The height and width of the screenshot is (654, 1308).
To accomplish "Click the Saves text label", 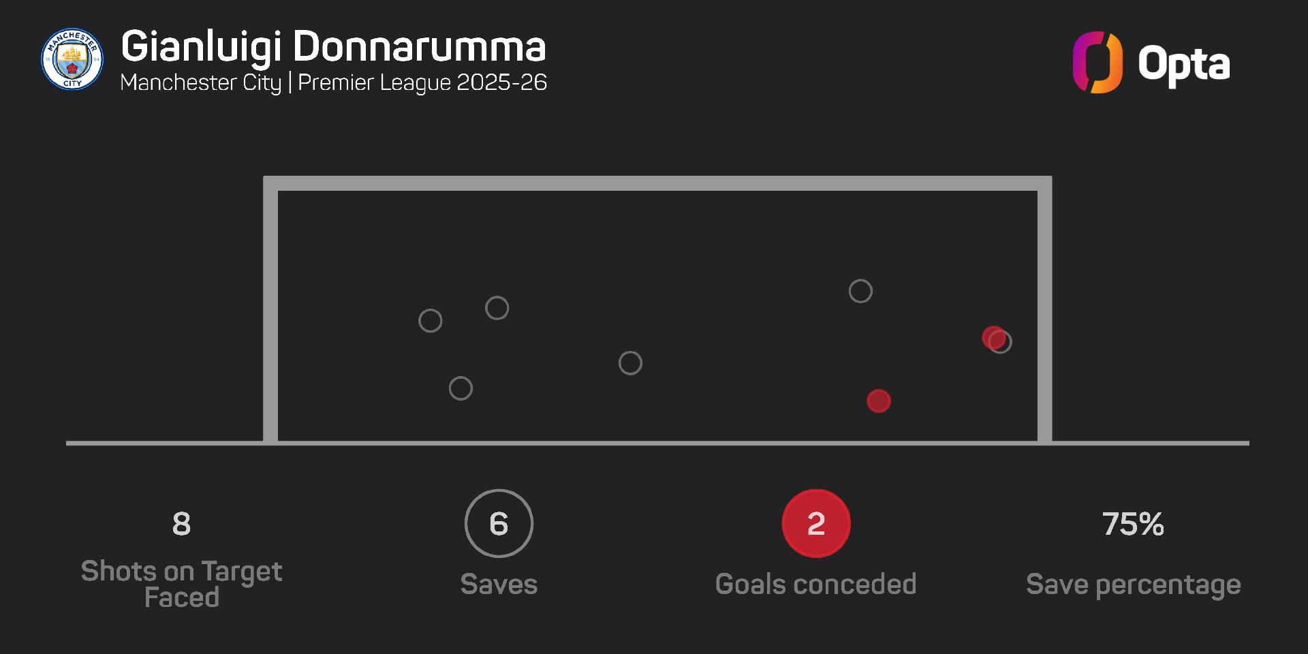I will tap(499, 584).
